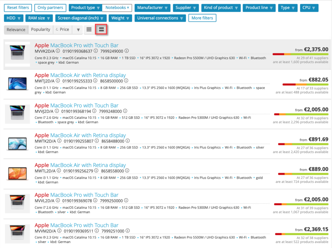Open info icon next to MVVM2D/A
The height and width of the screenshot is (248, 332).
click(59, 231)
